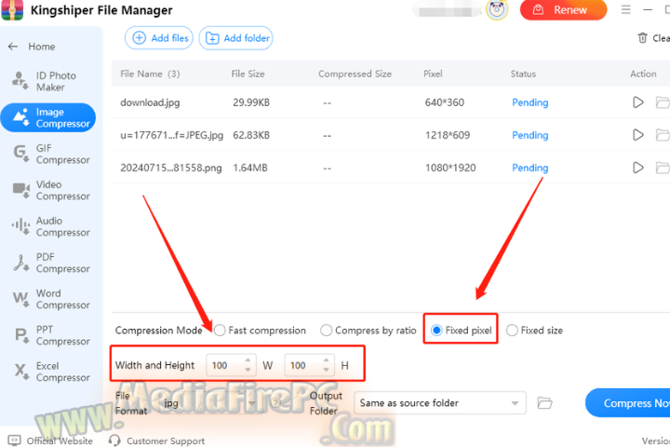Click the Kingshiper app logo icon
Screen dimensions: 670x447
coord(12,10)
